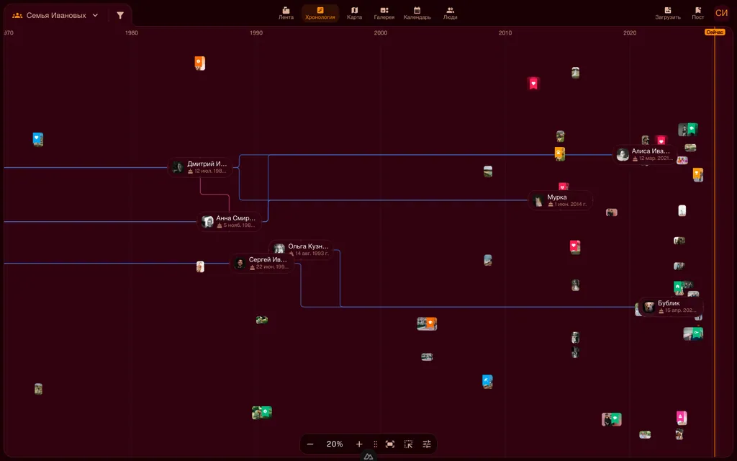
Task: Open the pink marker at bottom right
Action: 682,418
